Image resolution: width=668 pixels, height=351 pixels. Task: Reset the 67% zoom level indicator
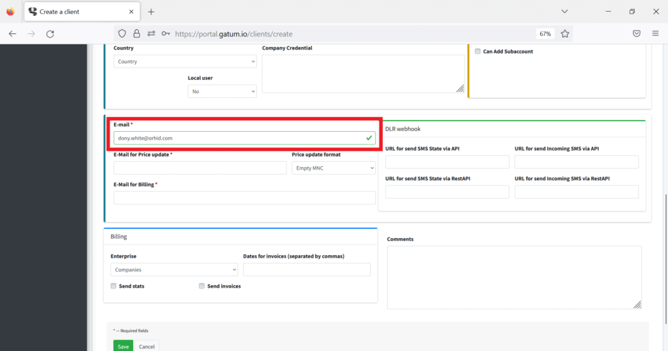coord(545,34)
